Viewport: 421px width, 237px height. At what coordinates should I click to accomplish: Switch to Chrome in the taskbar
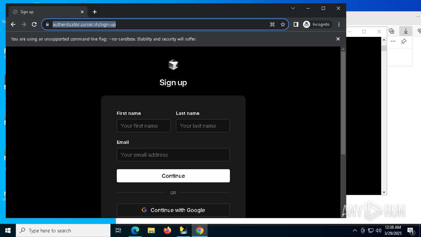[200, 230]
